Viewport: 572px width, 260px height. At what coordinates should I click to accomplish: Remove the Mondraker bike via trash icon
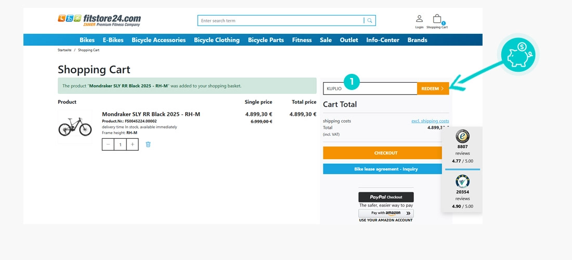(x=148, y=145)
